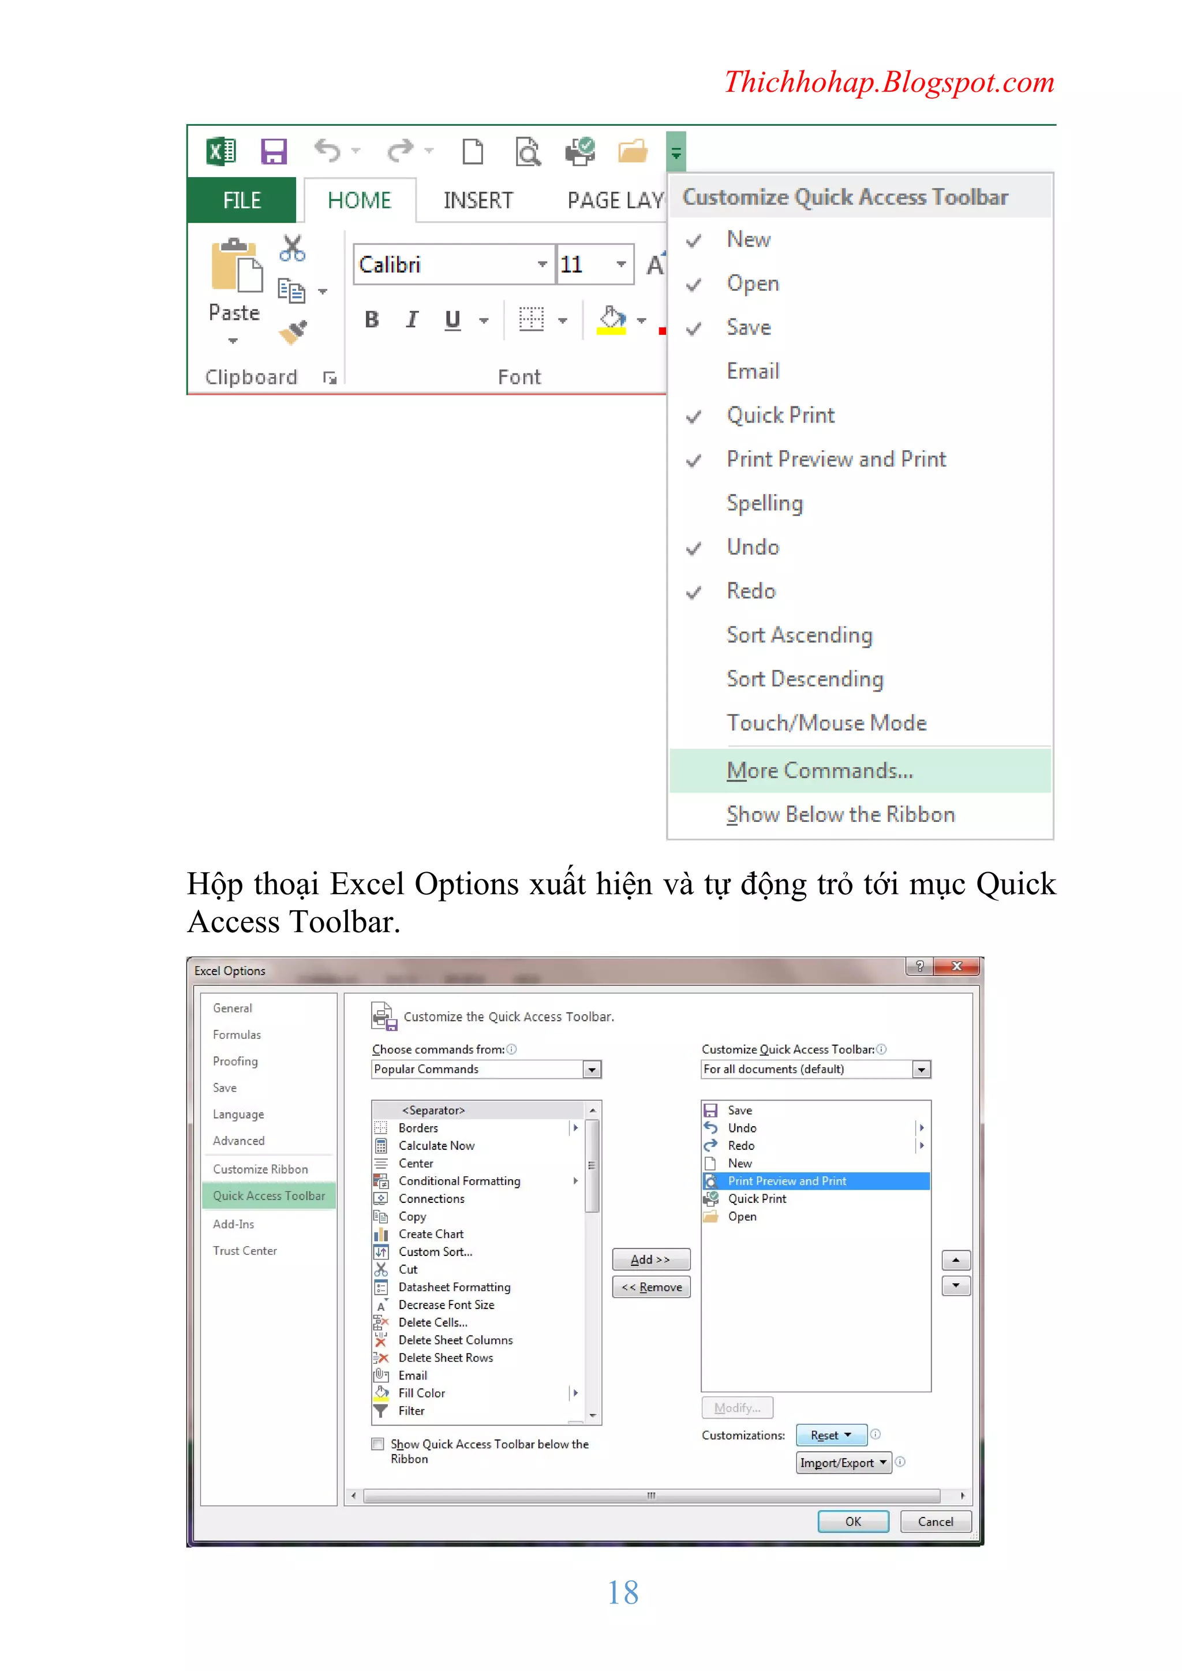Uncheck Undo in customize menu
Image resolution: width=1182 pixels, height=1671 pixels.
coord(859,547)
